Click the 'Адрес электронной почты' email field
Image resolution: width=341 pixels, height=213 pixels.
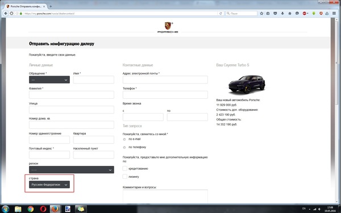coord(165,80)
